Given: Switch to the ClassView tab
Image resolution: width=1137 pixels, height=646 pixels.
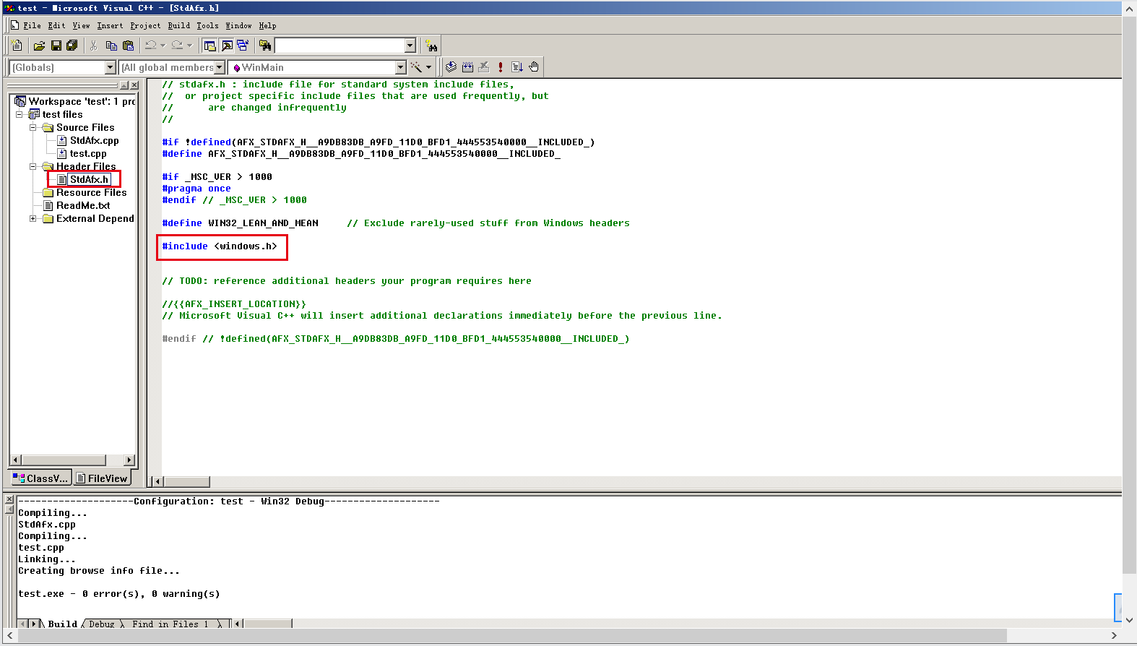Looking at the screenshot, I should coord(40,478).
